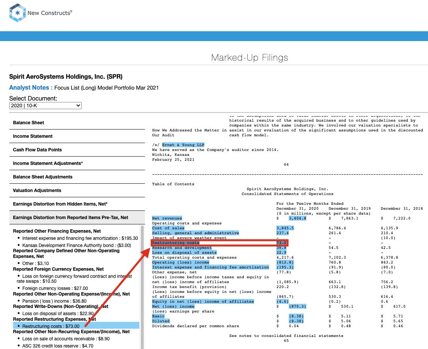The width and height of the screenshot is (428, 349).
Task: Select Foreign currency losses : $27.00
Action: click(x=55, y=288)
